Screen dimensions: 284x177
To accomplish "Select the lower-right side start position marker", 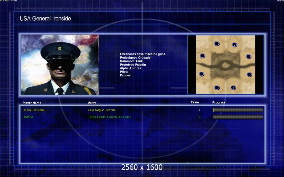I will (249, 74).
